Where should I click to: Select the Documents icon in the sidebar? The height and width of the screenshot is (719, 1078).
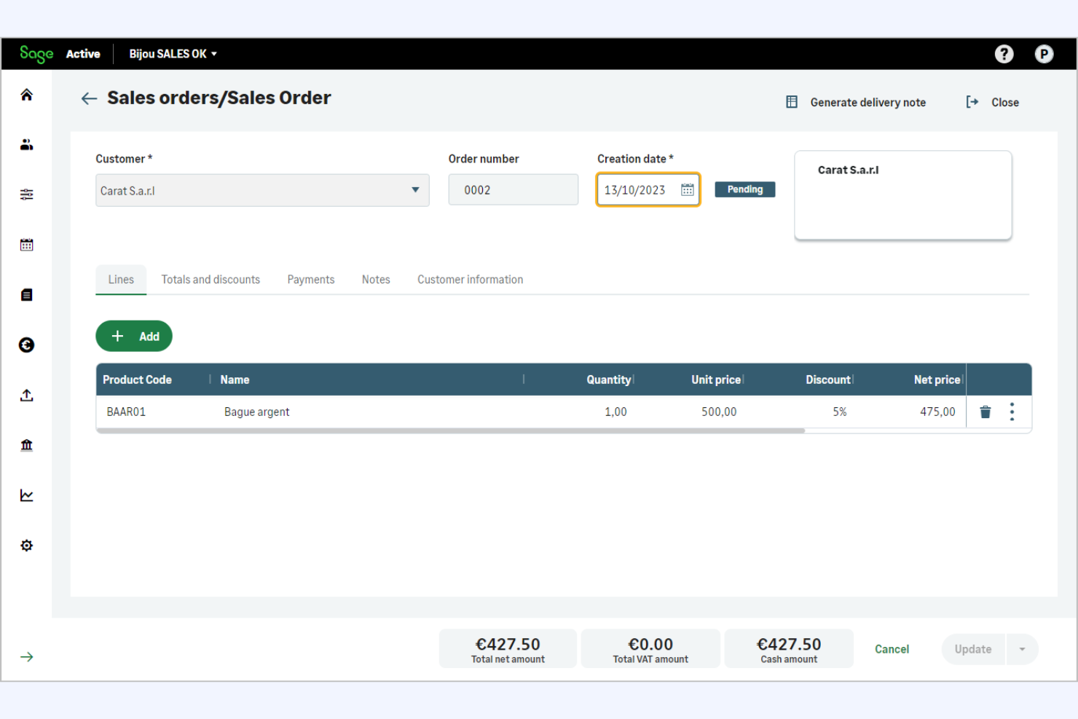26,294
